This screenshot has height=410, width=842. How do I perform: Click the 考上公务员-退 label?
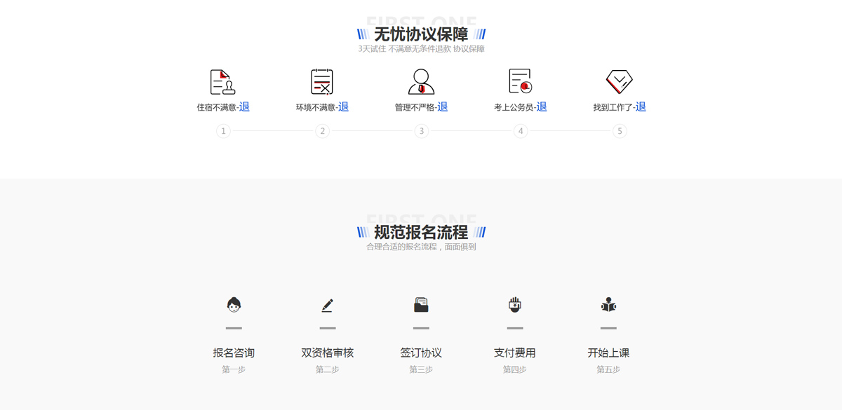pyautogui.click(x=520, y=107)
